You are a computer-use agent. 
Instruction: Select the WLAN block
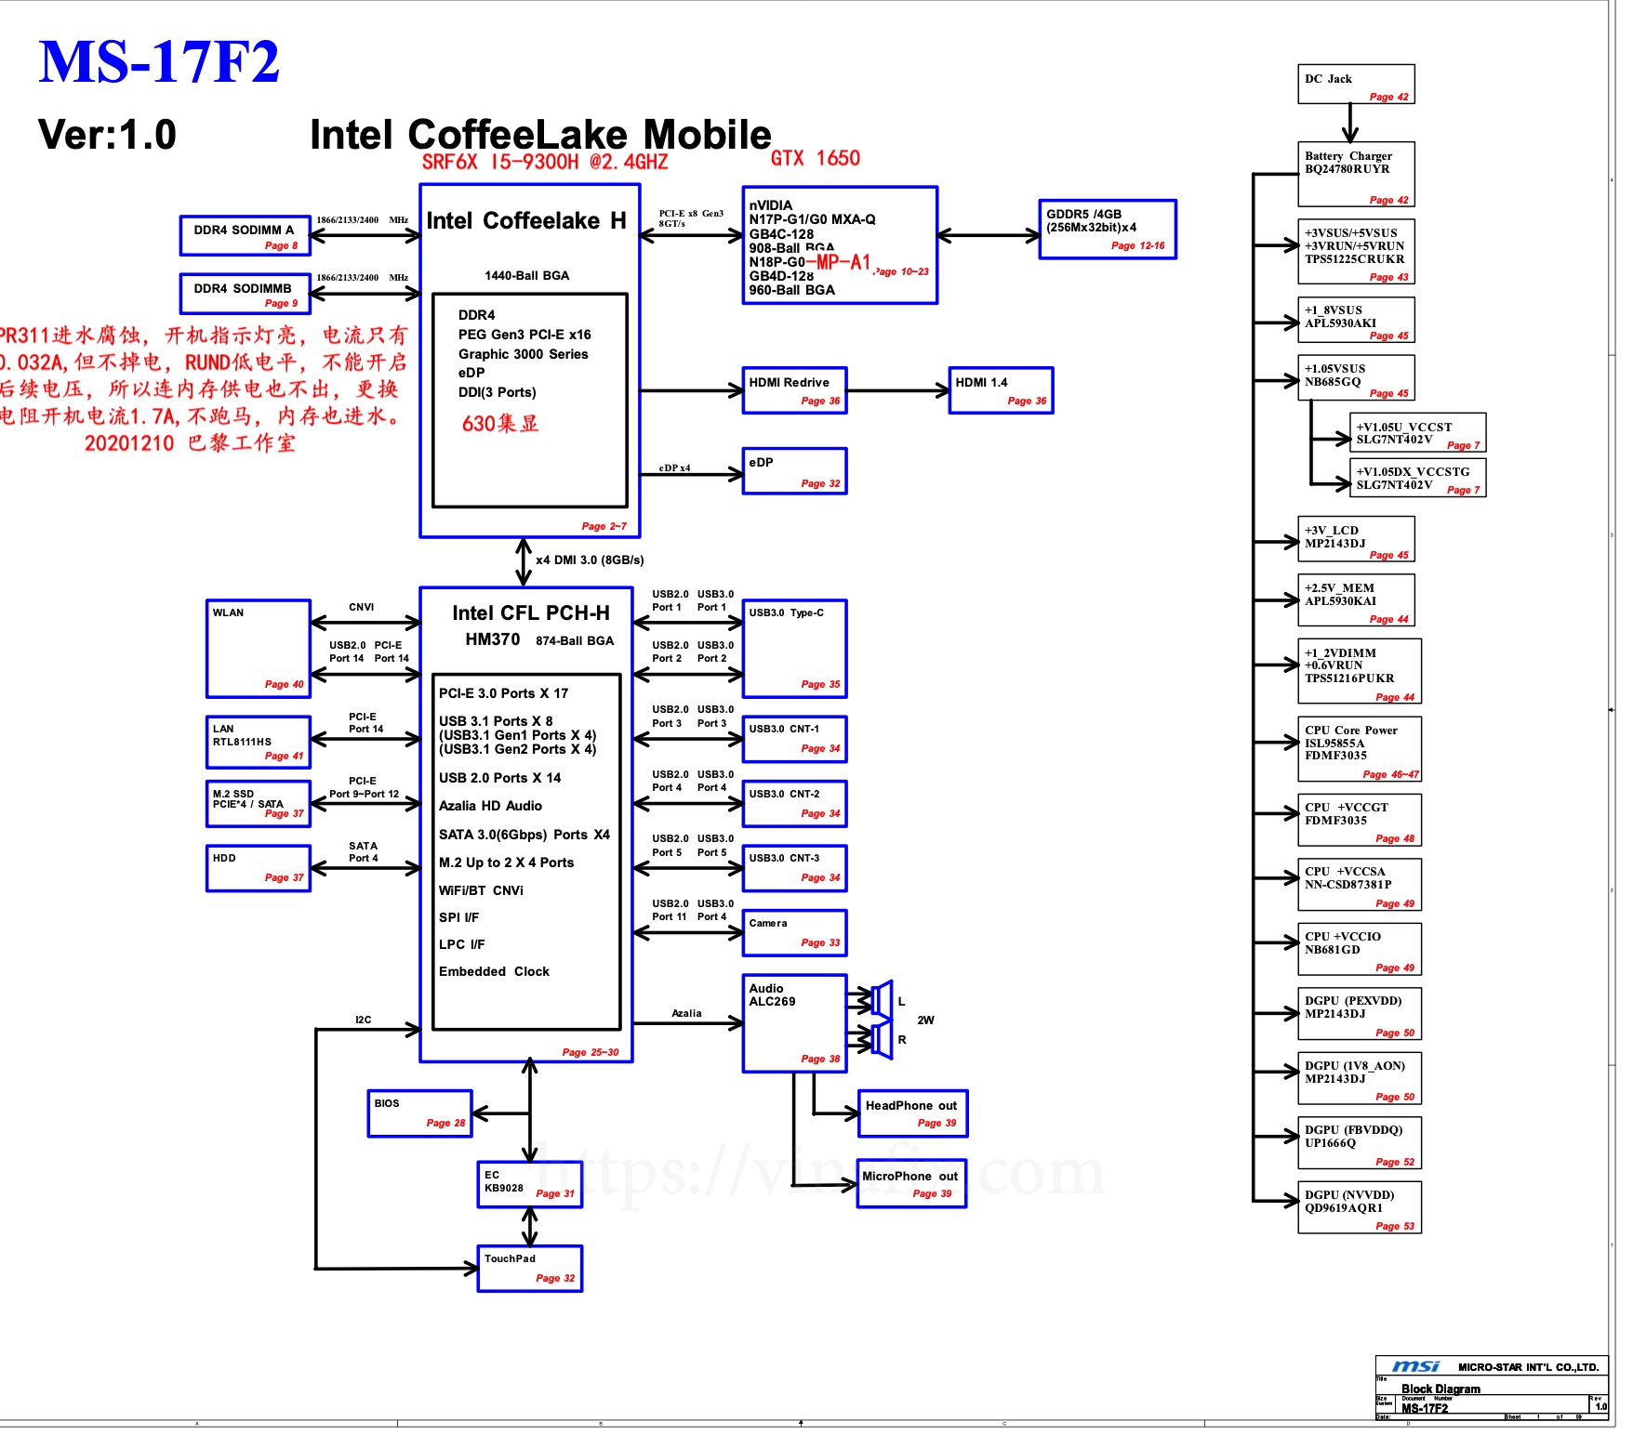(x=259, y=649)
